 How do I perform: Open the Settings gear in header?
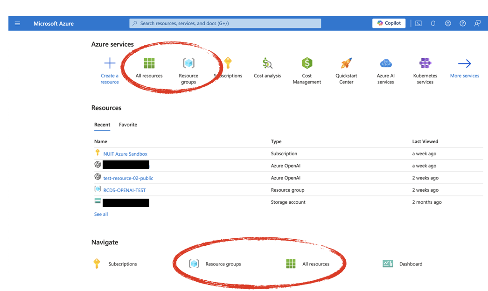448,23
